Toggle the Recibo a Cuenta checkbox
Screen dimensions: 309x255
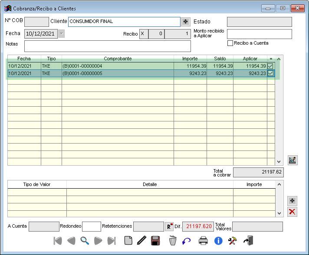230,43
